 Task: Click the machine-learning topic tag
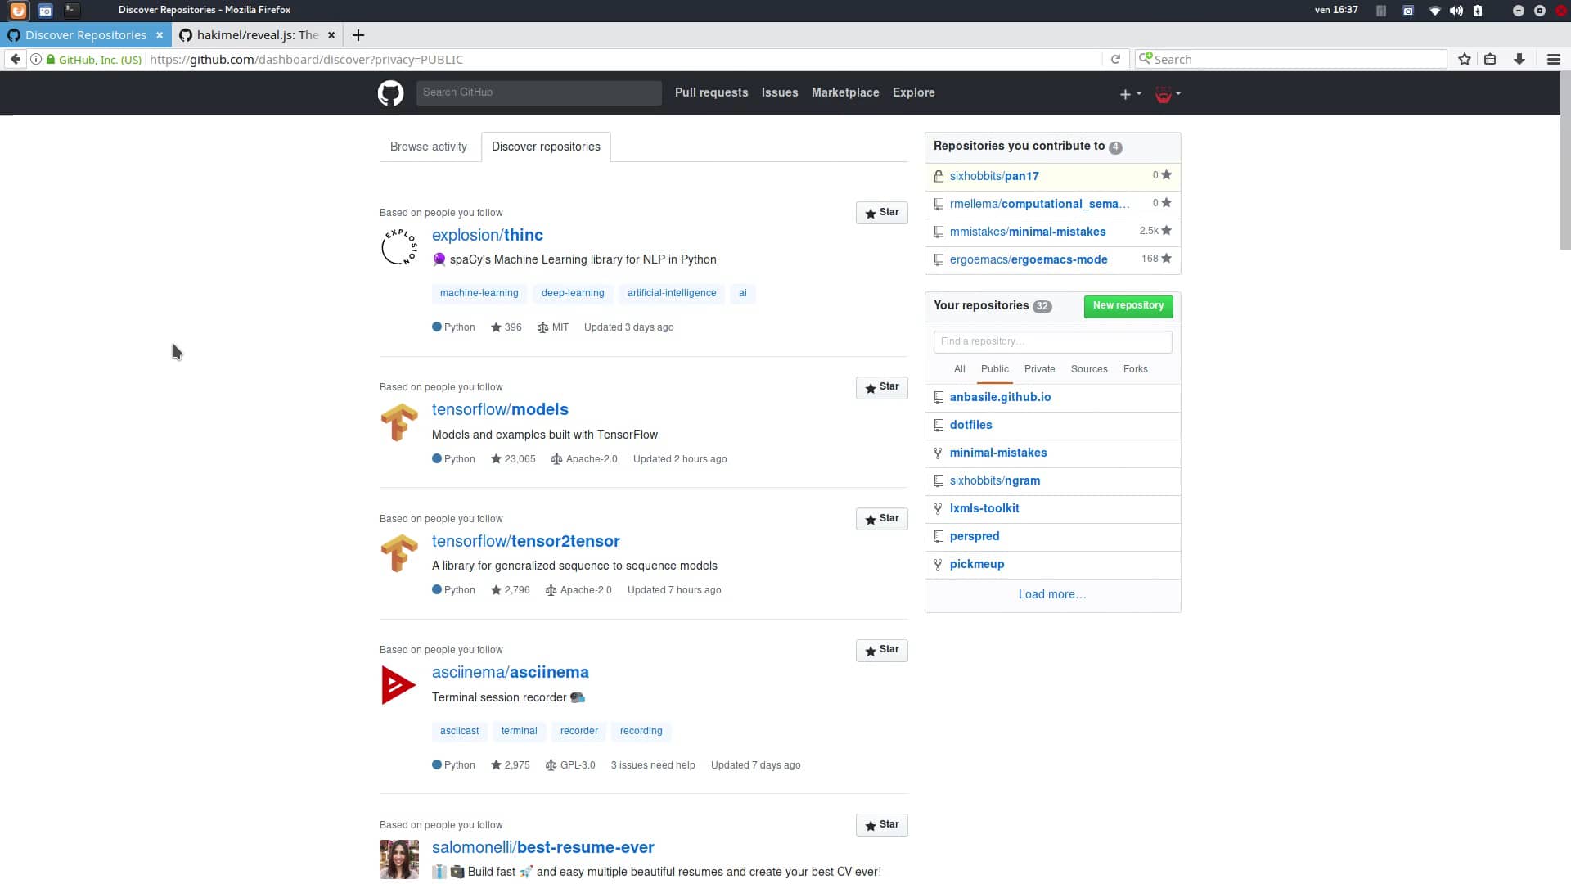tap(479, 293)
